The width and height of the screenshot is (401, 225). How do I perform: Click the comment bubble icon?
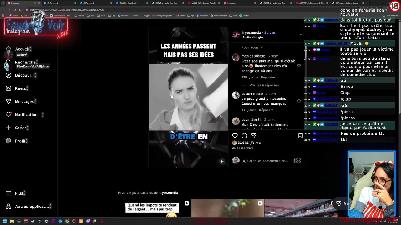(x=244, y=136)
